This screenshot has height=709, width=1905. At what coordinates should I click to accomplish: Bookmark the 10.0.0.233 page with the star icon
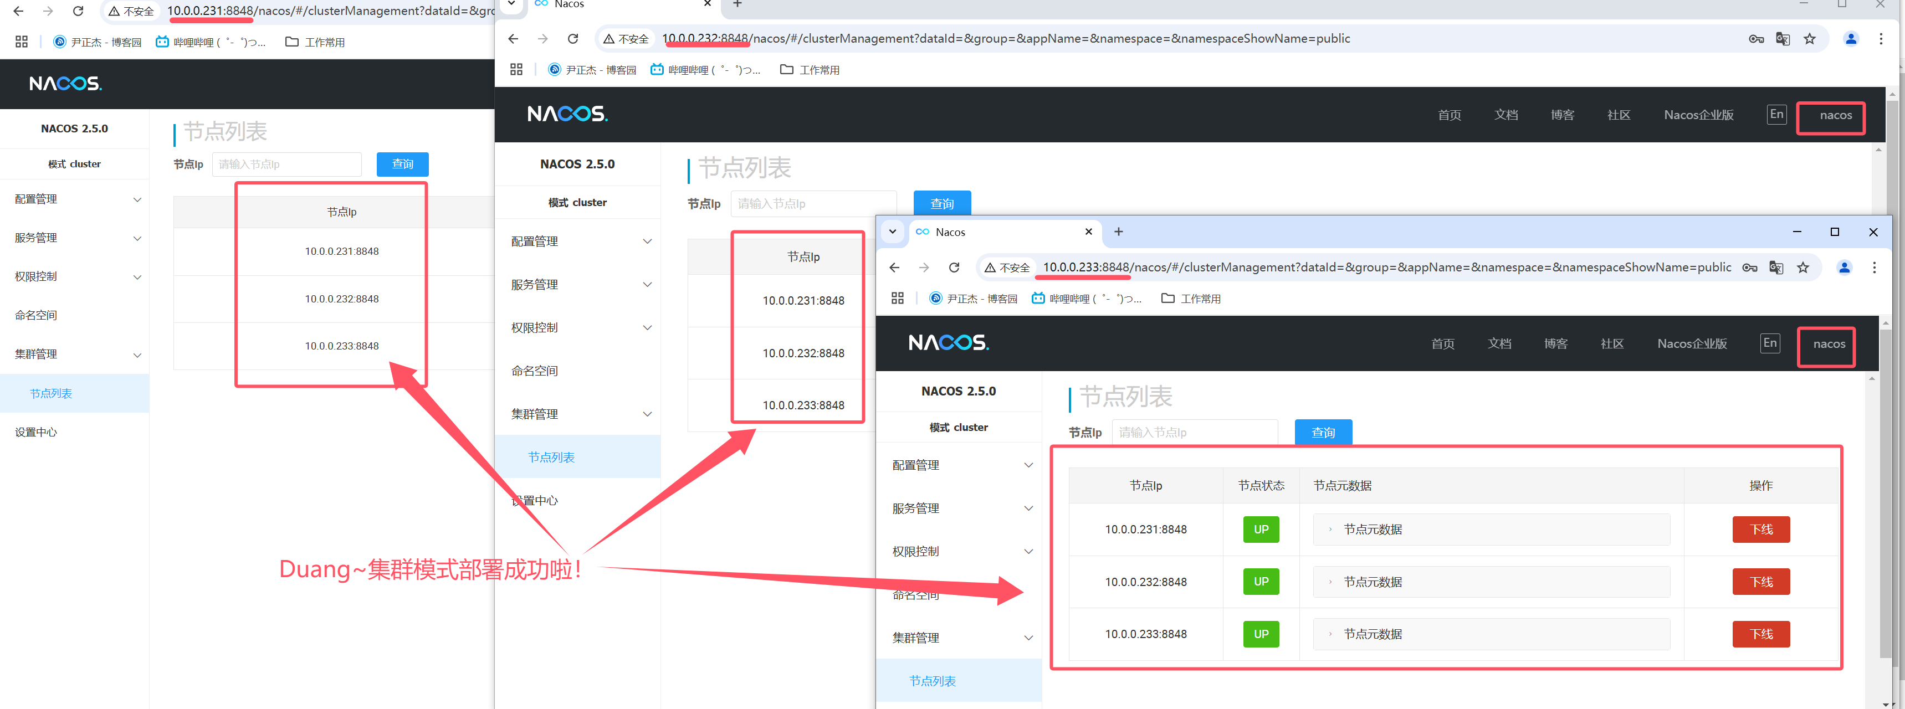pyautogui.click(x=1803, y=268)
